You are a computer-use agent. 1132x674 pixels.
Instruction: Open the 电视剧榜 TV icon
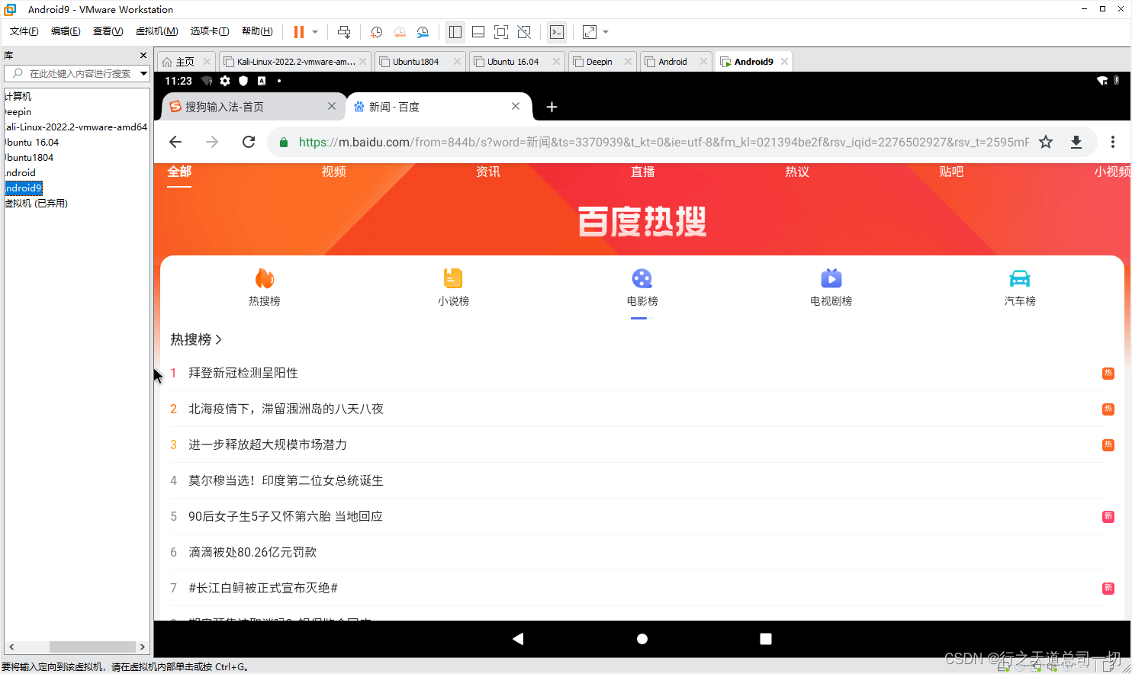[x=831, y=278]
